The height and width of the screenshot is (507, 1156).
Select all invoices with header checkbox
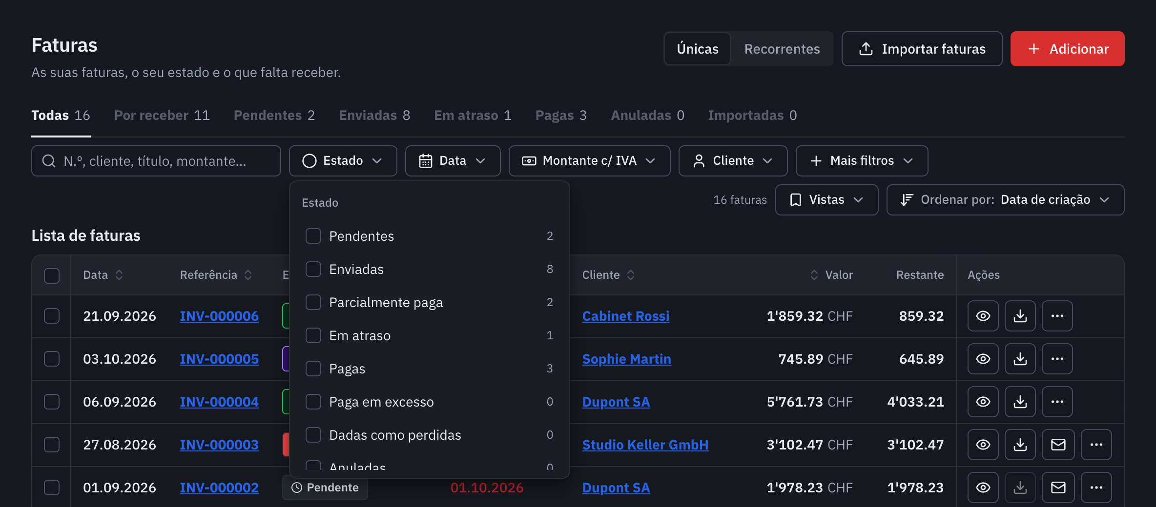52,275
